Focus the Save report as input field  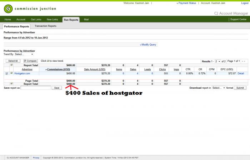(36, 88)
